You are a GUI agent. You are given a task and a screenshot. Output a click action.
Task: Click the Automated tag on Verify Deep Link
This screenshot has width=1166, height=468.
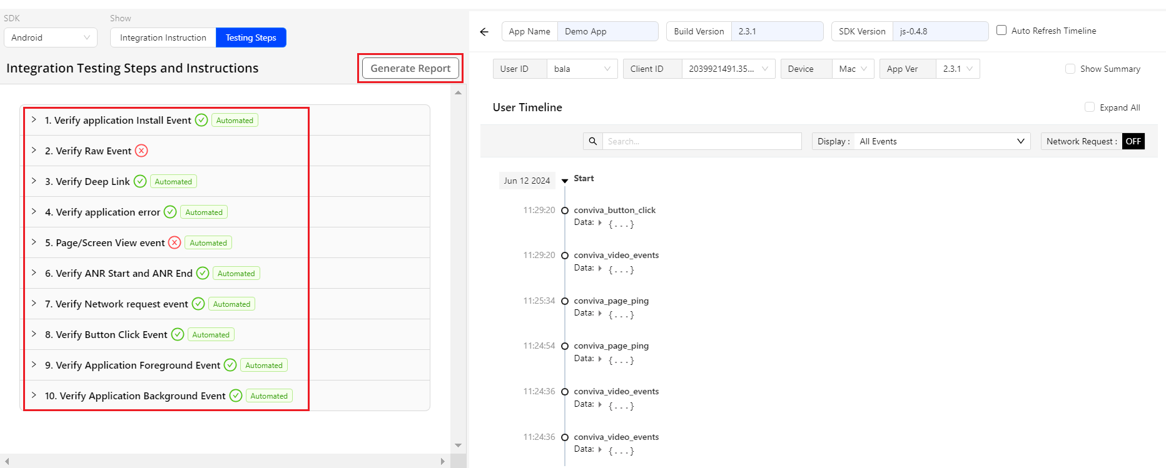[x=173, y=181]
